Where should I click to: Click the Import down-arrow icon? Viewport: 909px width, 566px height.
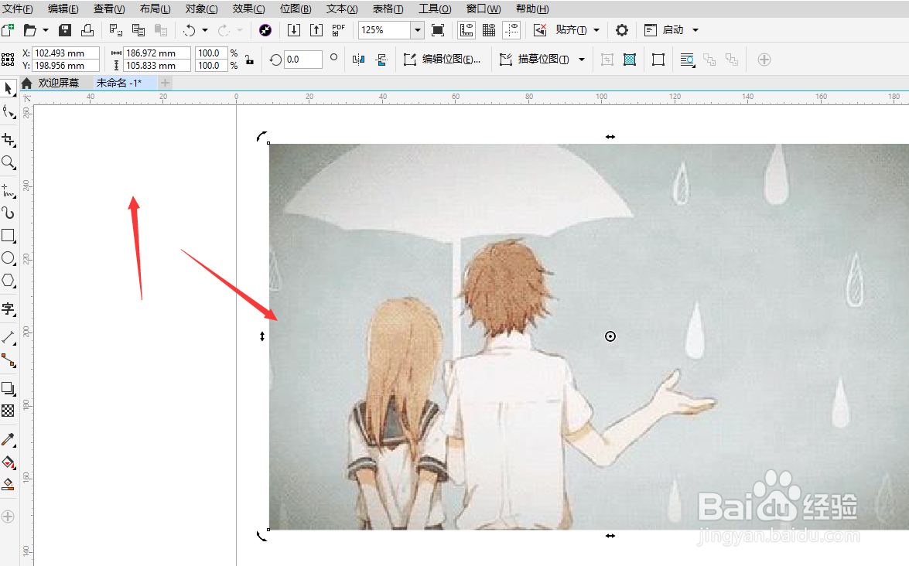[294, 30]
